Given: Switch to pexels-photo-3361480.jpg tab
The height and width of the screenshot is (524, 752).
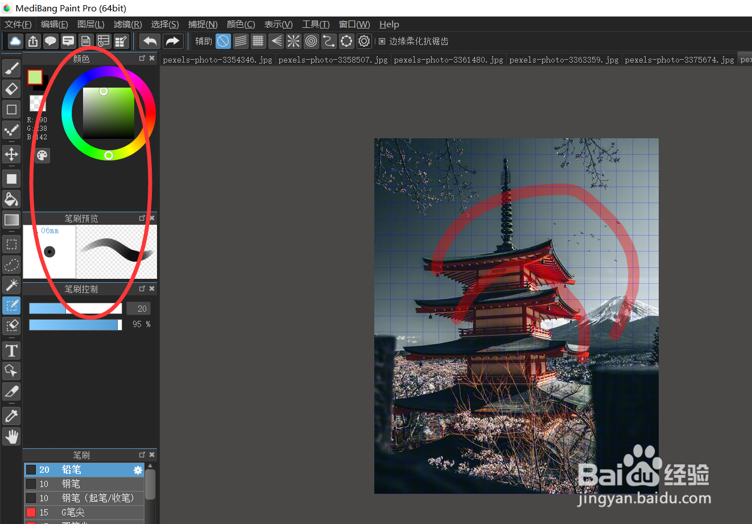Looking at the screenshot, I should (448, 60).
